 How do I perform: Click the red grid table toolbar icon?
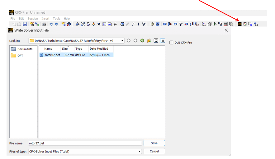(x=226, y=24)
